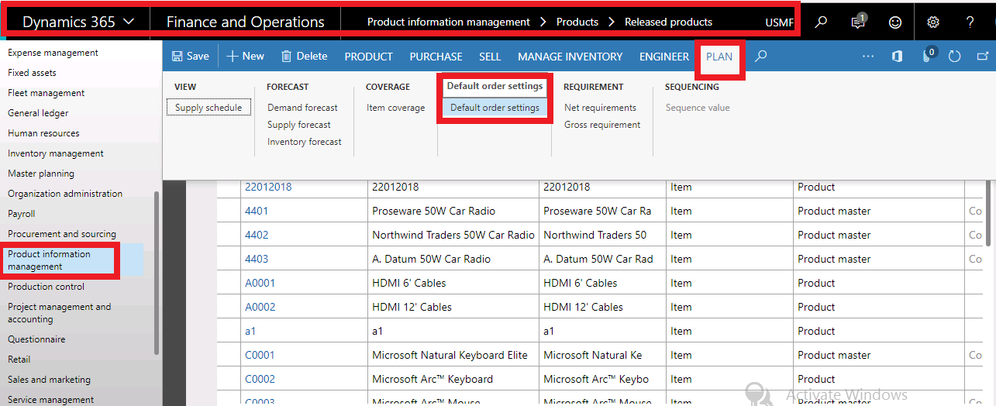Open the MANAGE INVENTORY tab
Image resolution: width=996 pixels, height=406 pixels.
(x=570, y=57)
